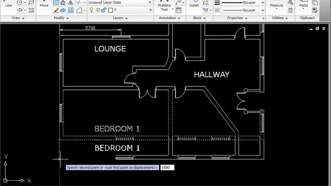The width and height of the screenshot is (331, 186).
Task: Select the Ellipse draw tool
Action: [20, 10]
